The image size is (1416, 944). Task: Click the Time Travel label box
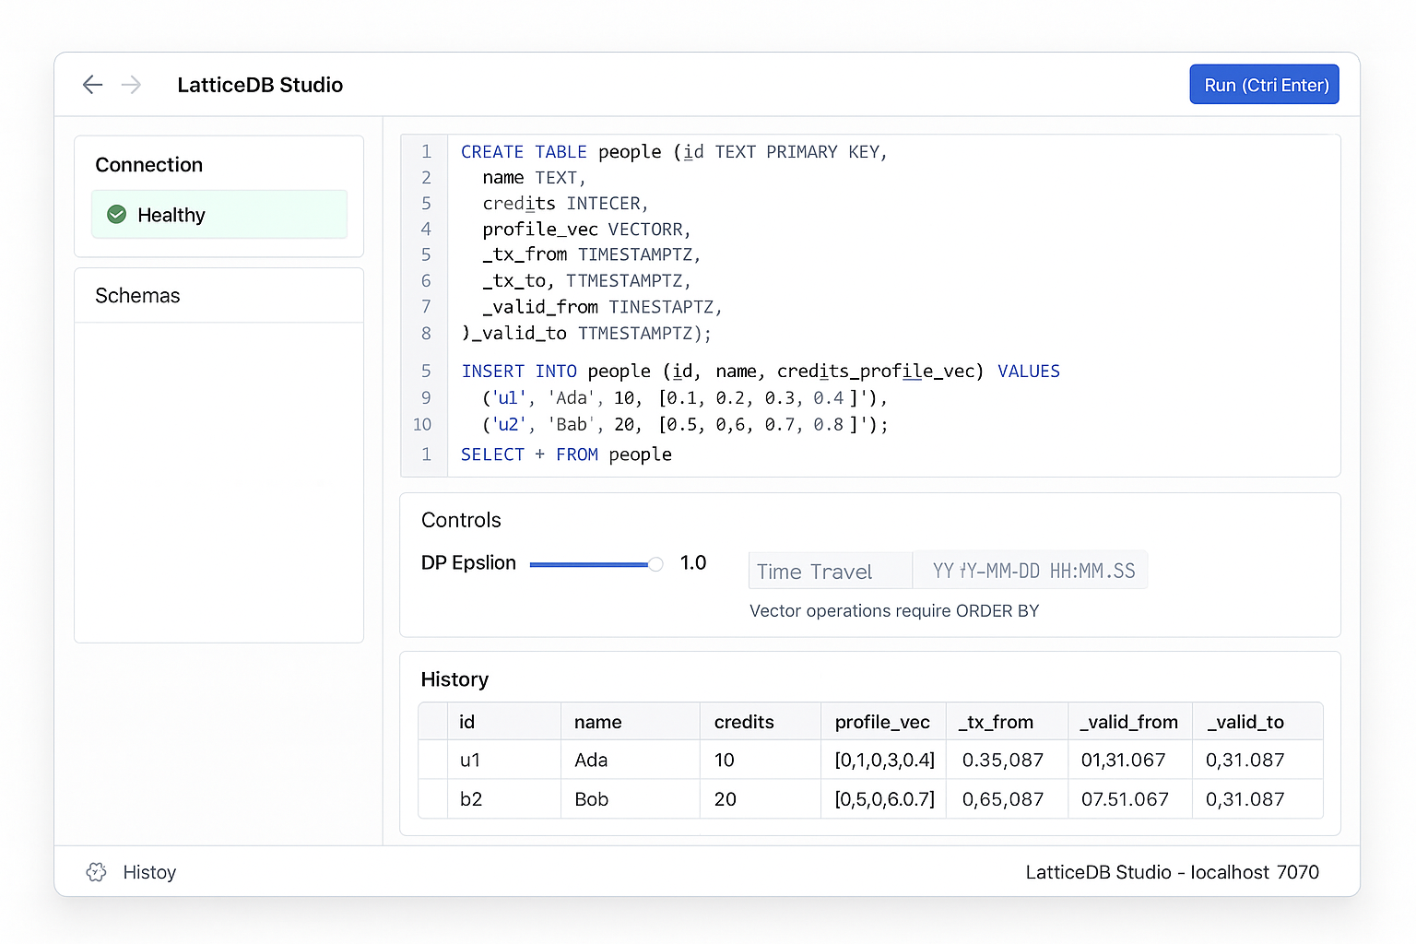(830, 571)
